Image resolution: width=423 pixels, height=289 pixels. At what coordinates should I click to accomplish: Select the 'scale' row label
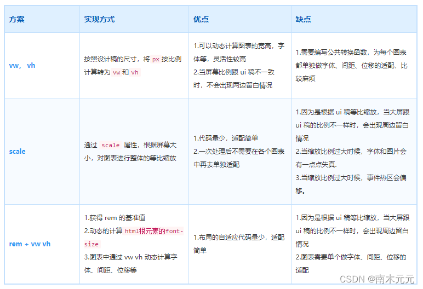pos(18,152)
